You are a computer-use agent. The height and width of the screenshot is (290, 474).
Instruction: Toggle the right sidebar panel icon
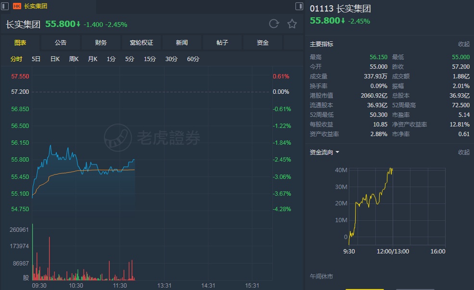299,6
